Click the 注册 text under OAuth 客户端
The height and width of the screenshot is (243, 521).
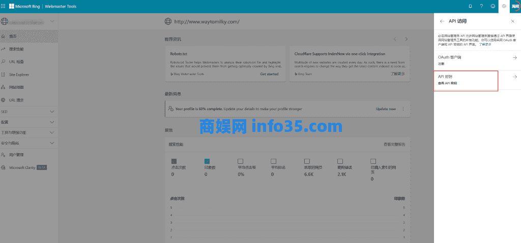[x=441, y=63]
